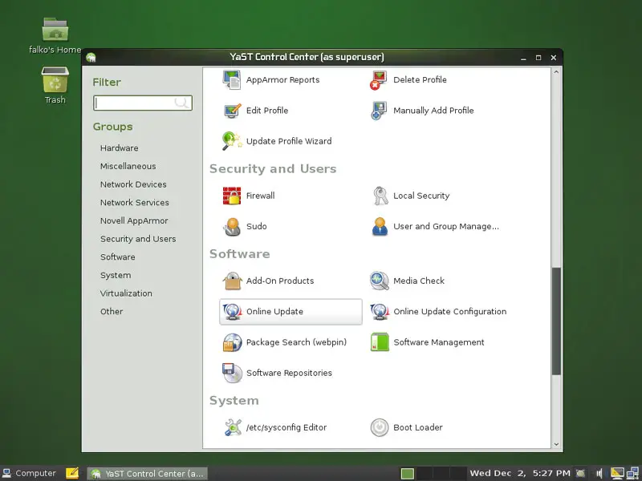Screen dimensions: 642x481
Task: Click the search magnifier in Filter box
Action: (181, 103)
